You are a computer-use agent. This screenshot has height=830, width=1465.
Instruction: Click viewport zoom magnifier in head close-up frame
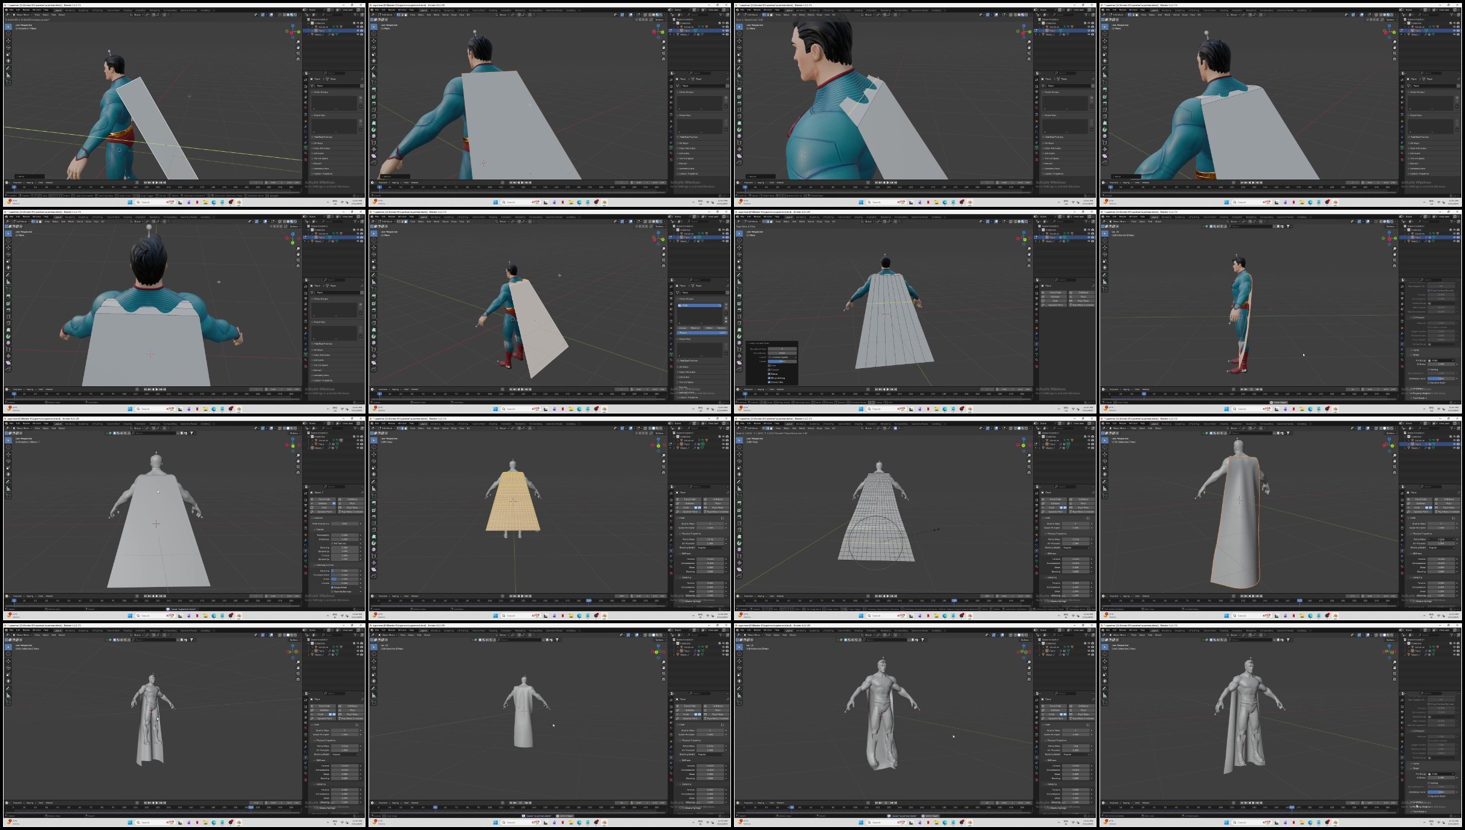point(1029,42)
